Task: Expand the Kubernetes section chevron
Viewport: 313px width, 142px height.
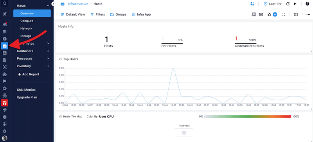Action: pos(48,44)
